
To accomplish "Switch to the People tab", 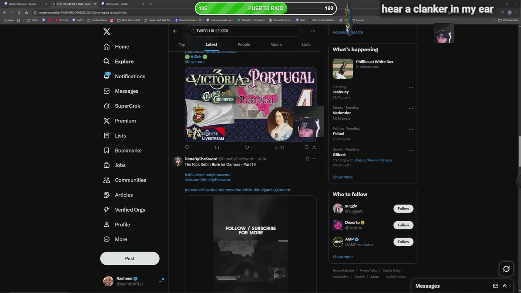I will [x=244, y=44].
